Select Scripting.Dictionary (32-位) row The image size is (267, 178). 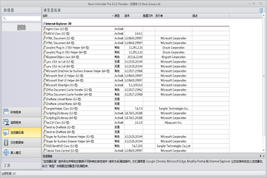[x=136, y=113]
